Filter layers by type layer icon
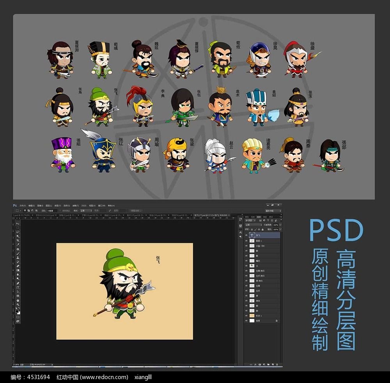Screen dimensions: 390x383 (268, 221)
